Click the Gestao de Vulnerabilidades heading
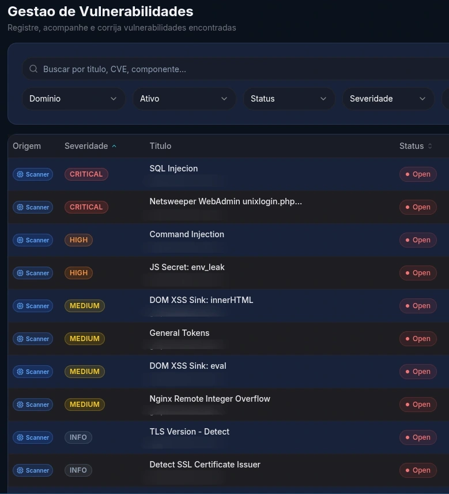 [x=100, y=12]
